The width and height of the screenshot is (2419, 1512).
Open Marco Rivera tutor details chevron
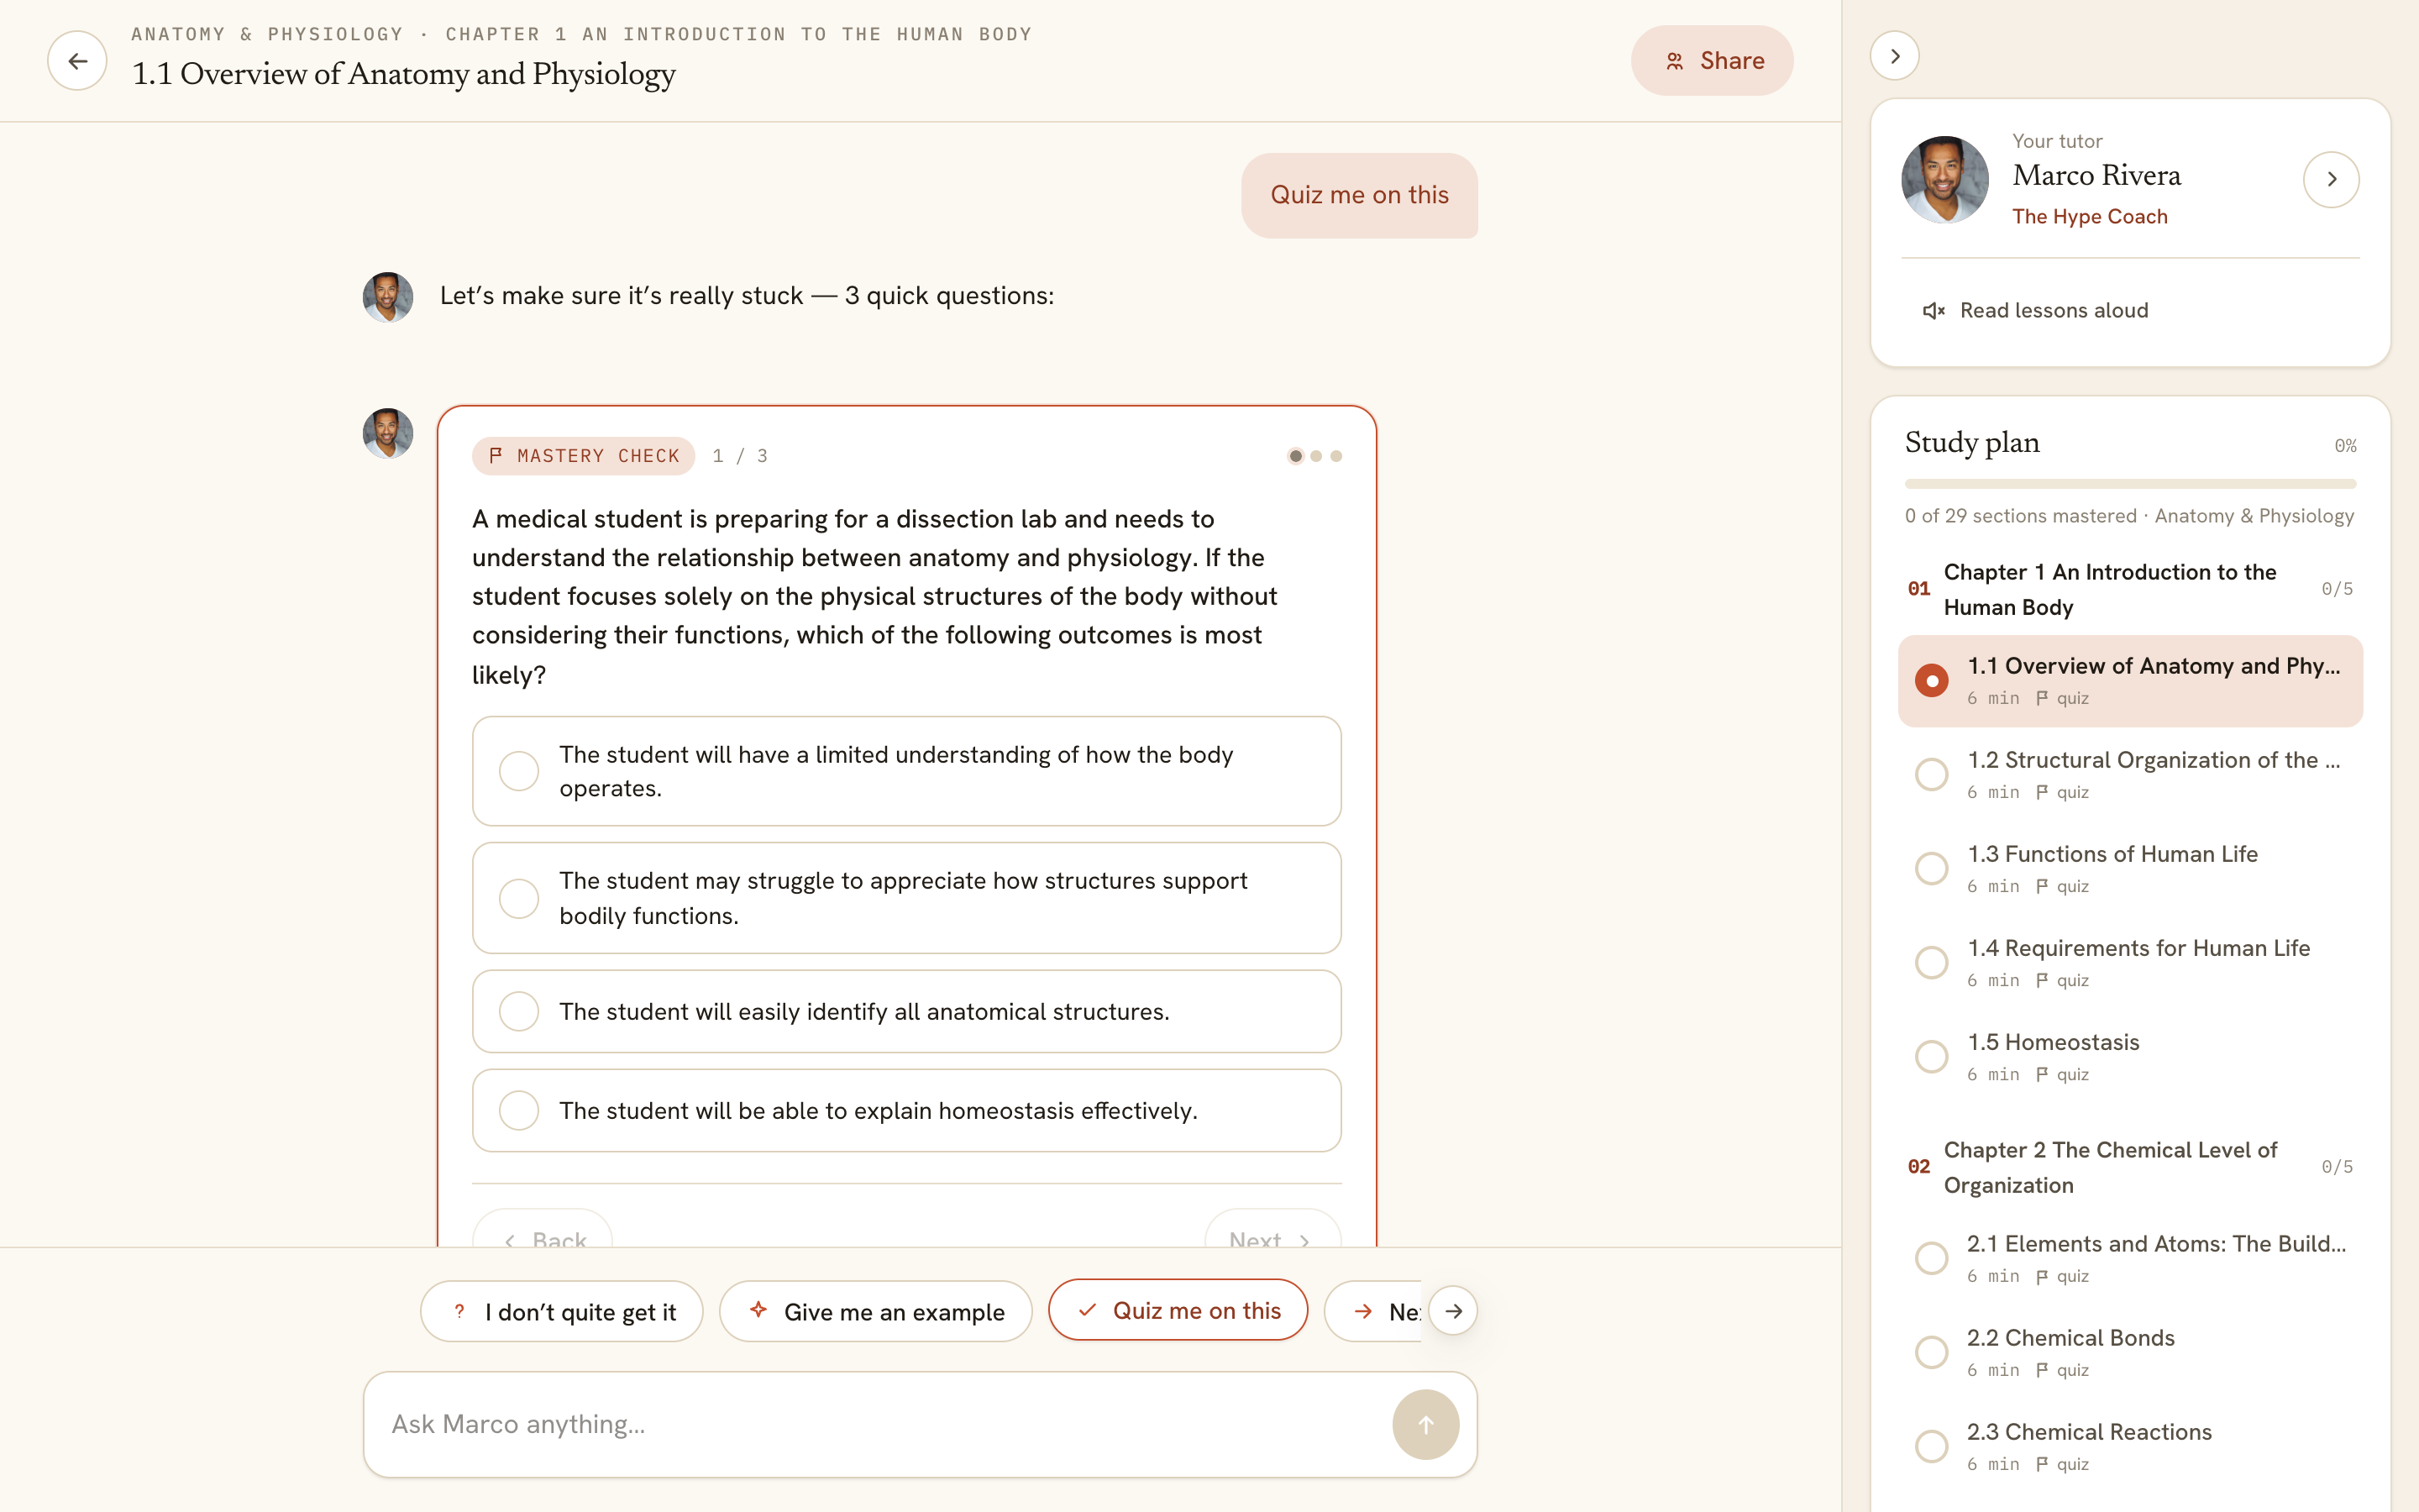click(2331, 180)
